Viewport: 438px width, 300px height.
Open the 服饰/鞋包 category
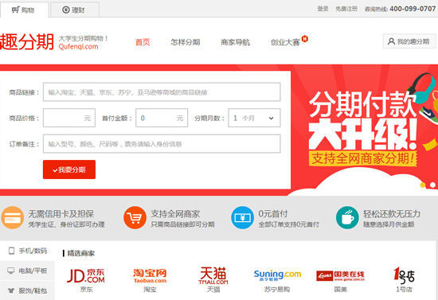pyautogui.click(x=27, y=290)
